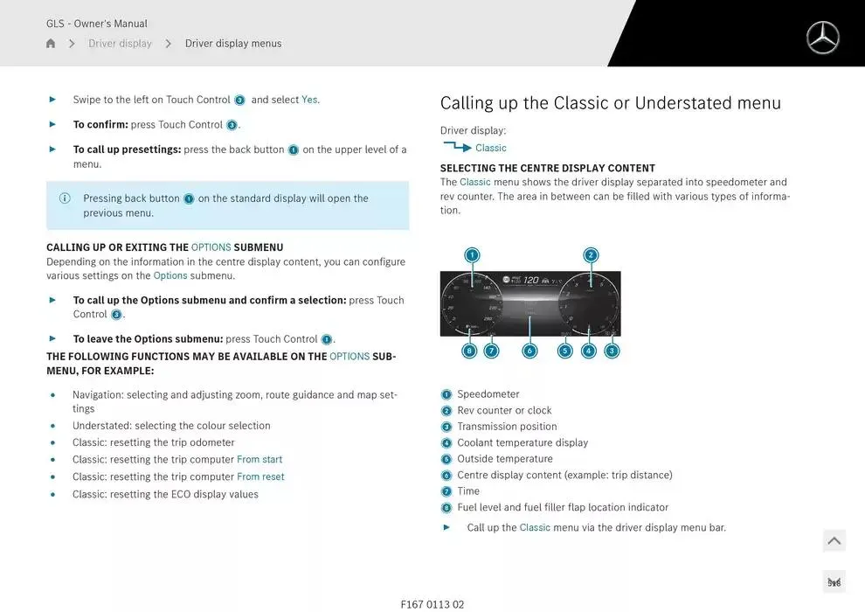Click the 'Yes' option text

pos(309,100)
